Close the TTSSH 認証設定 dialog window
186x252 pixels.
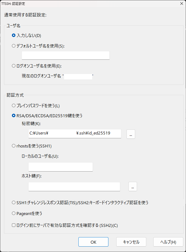[181, 3]
